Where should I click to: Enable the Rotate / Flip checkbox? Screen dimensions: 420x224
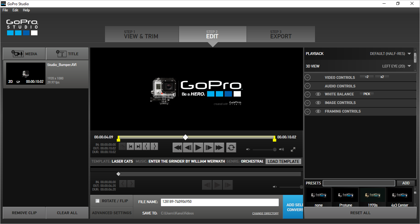click(x=98, y=201)
